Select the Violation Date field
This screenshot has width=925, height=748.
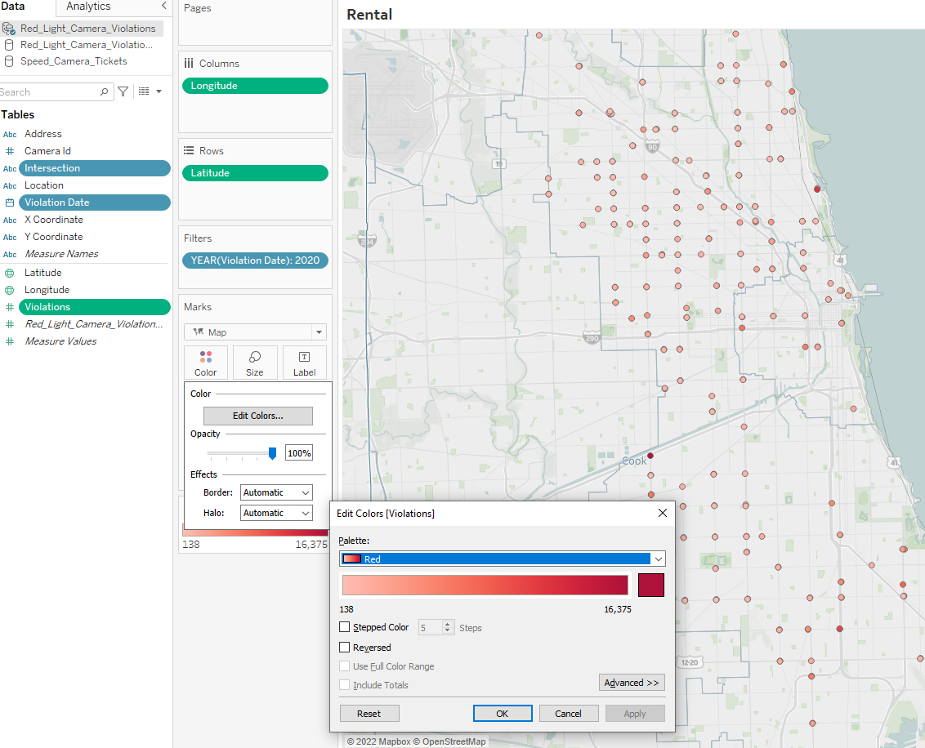95,203
